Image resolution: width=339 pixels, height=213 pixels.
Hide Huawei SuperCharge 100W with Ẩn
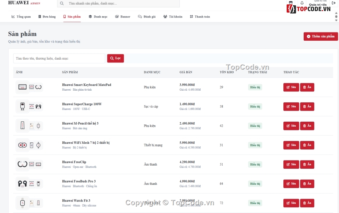tap(307, 106)
